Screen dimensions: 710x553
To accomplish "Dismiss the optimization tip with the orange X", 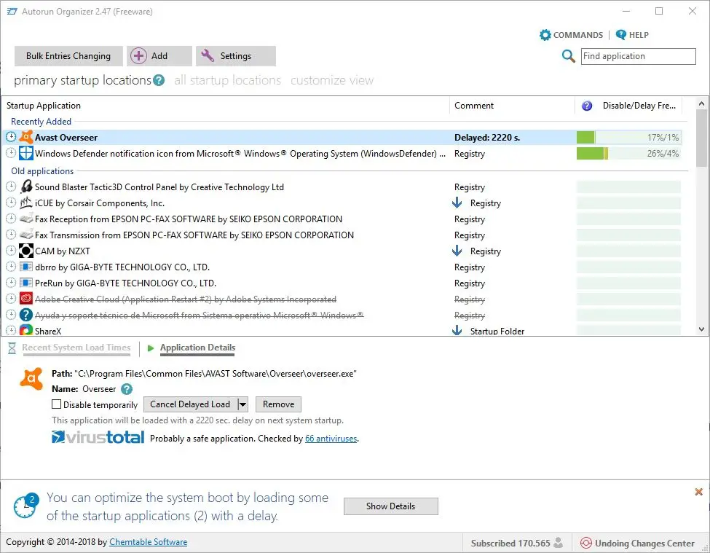I will (698, 492).
